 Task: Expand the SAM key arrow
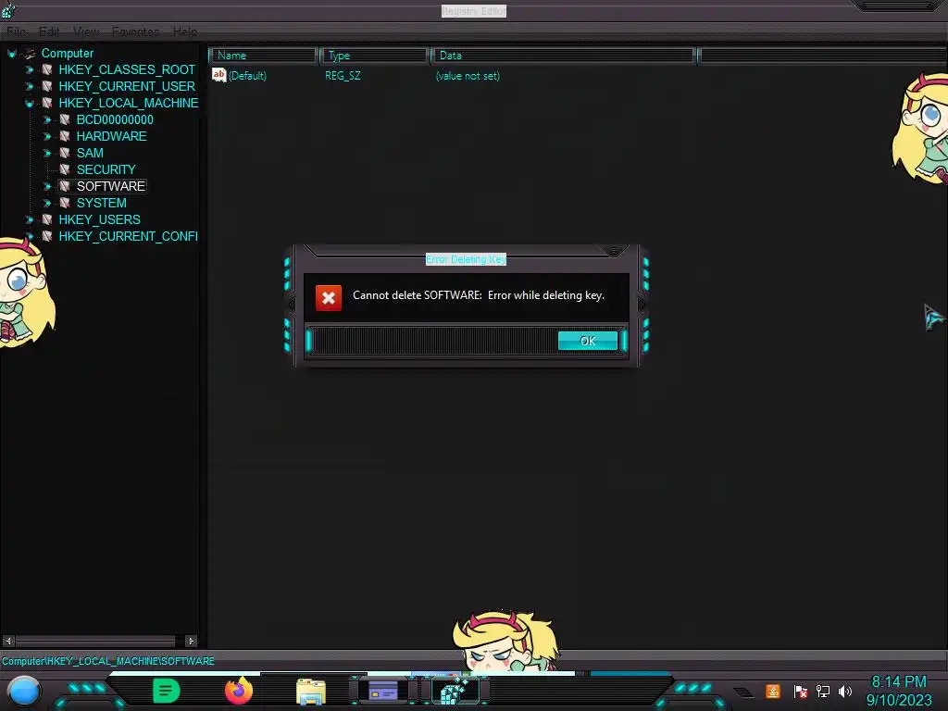47,153
